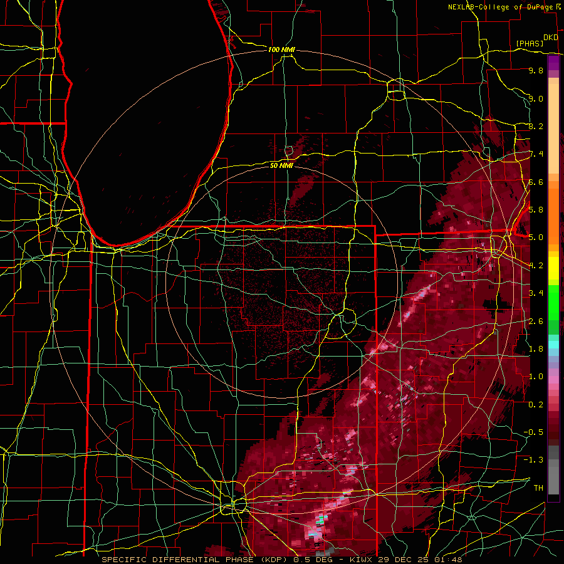This screenshot has width=564, height=564.
Task: Click the 9.8 value on the color scale
Action: pos(536,71)
